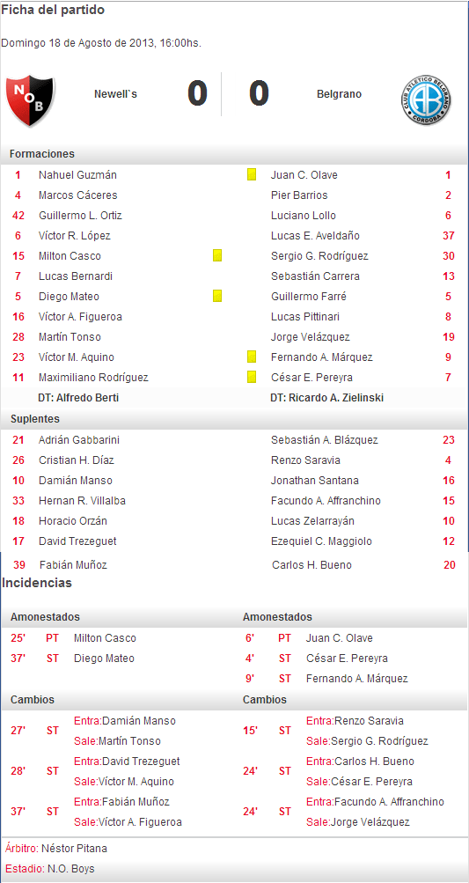469x883 pixels.
Task: Click the Belgrano team name in scoreboard
Action: coord(339,94)
